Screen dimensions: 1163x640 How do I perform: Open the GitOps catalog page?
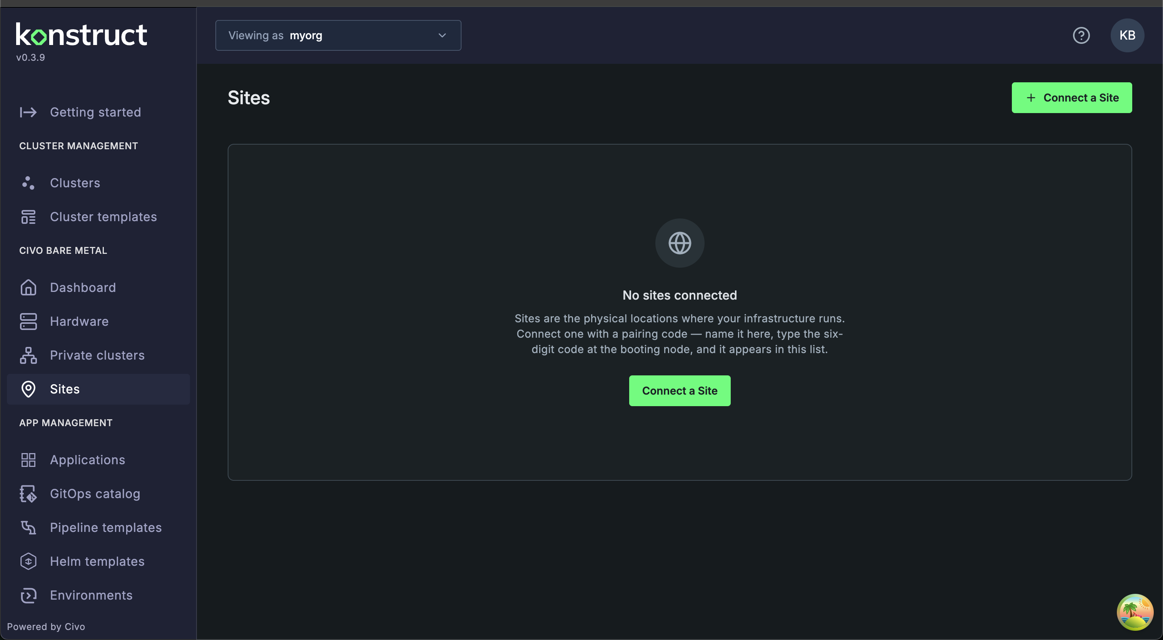pyautogui.click(x=98, y=494)
